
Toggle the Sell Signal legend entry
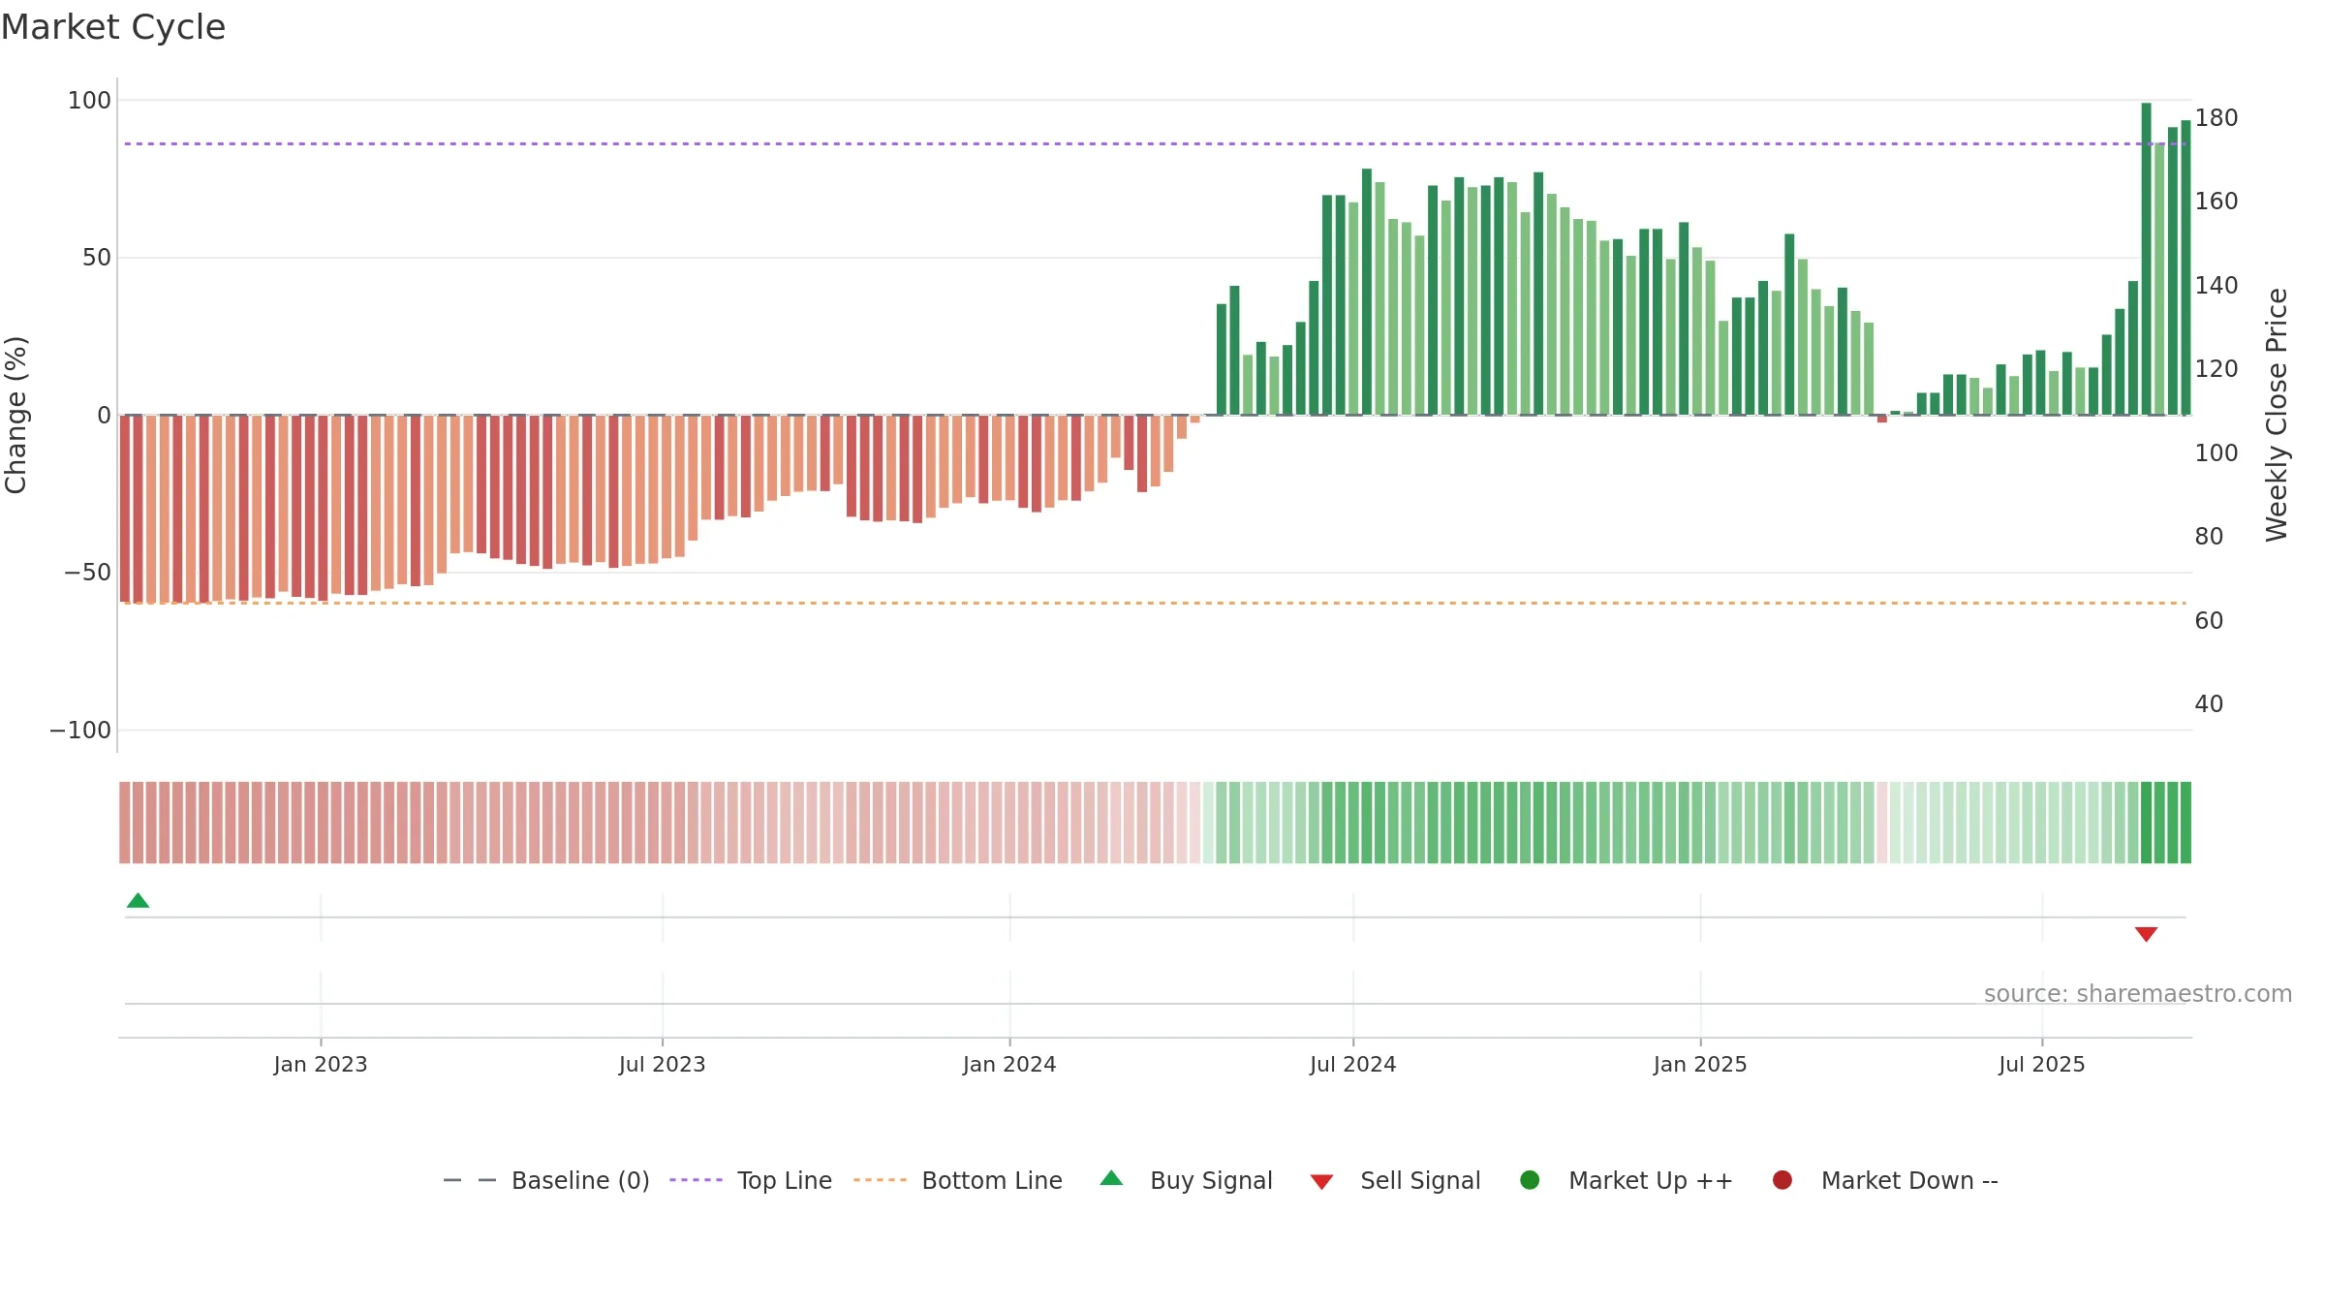pyautogui.click(x=1395, y=1180)
